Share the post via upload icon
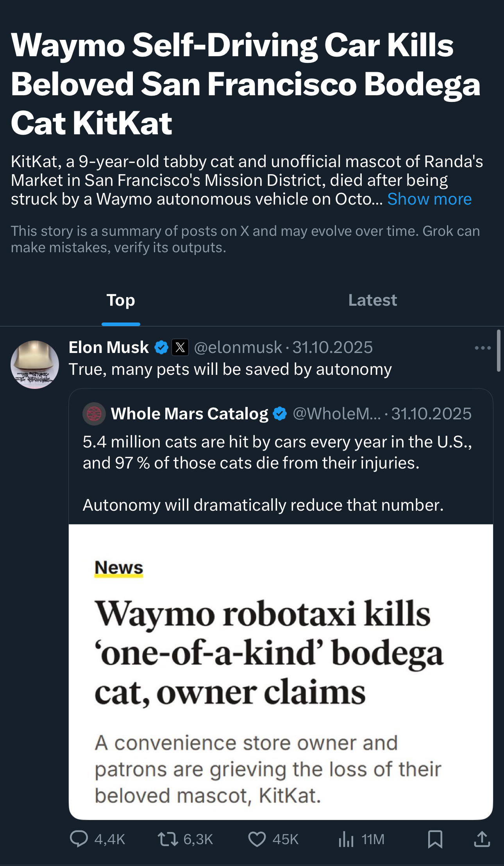Viewport: 504px width, 866px height. click(482, 839)
